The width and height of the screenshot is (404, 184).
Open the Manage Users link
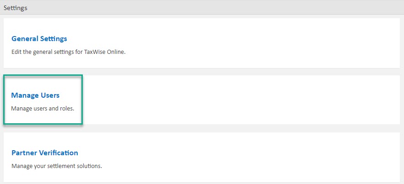pos(35,95)
